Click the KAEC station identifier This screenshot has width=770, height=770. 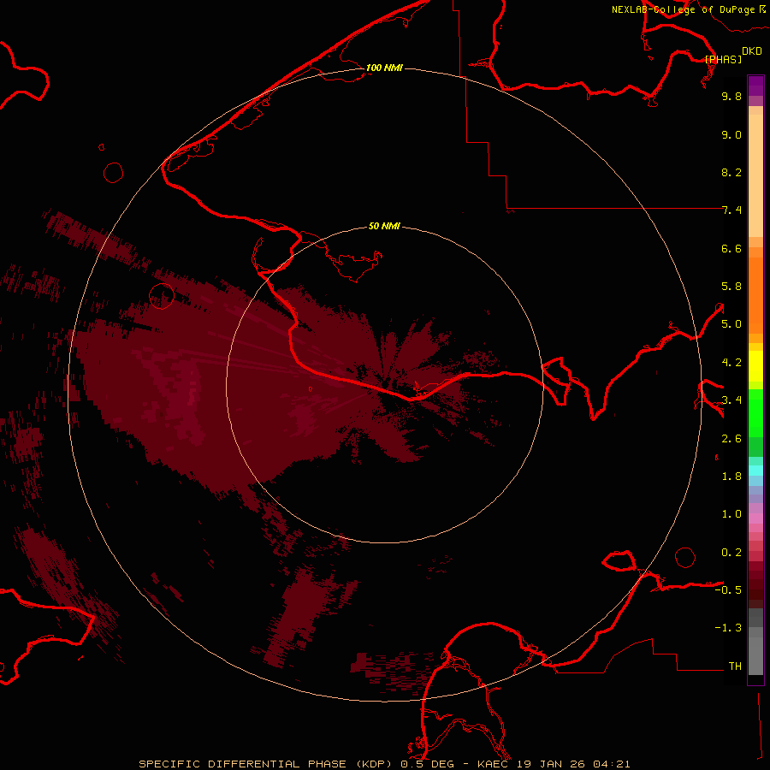(x=493, y=764)
